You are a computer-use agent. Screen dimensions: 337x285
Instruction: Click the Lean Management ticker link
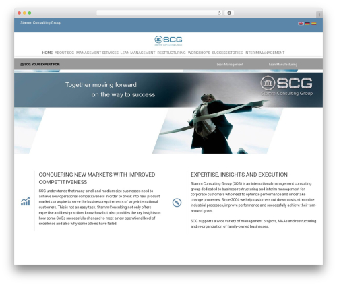point(230,65)
